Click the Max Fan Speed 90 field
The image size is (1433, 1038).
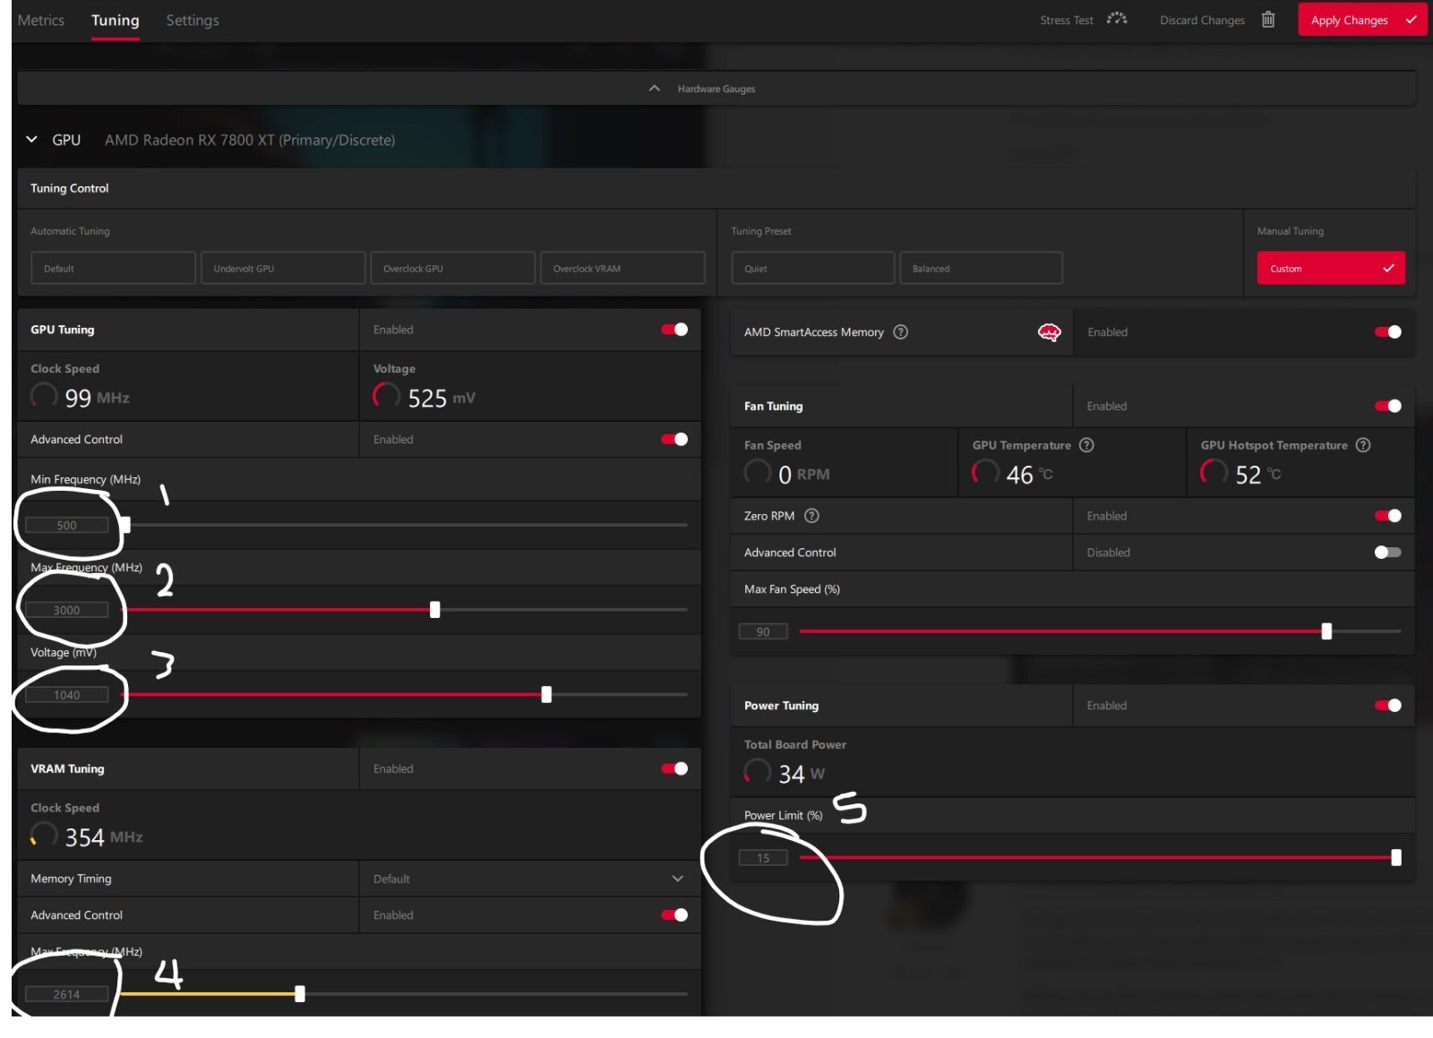pyautogui.click(x=763, y=631)
